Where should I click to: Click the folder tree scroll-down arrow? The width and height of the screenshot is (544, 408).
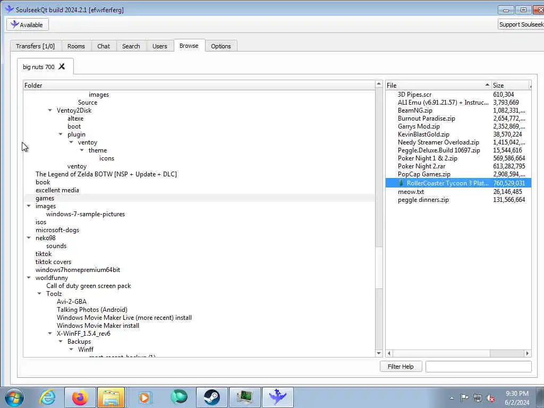coord(379,353)
